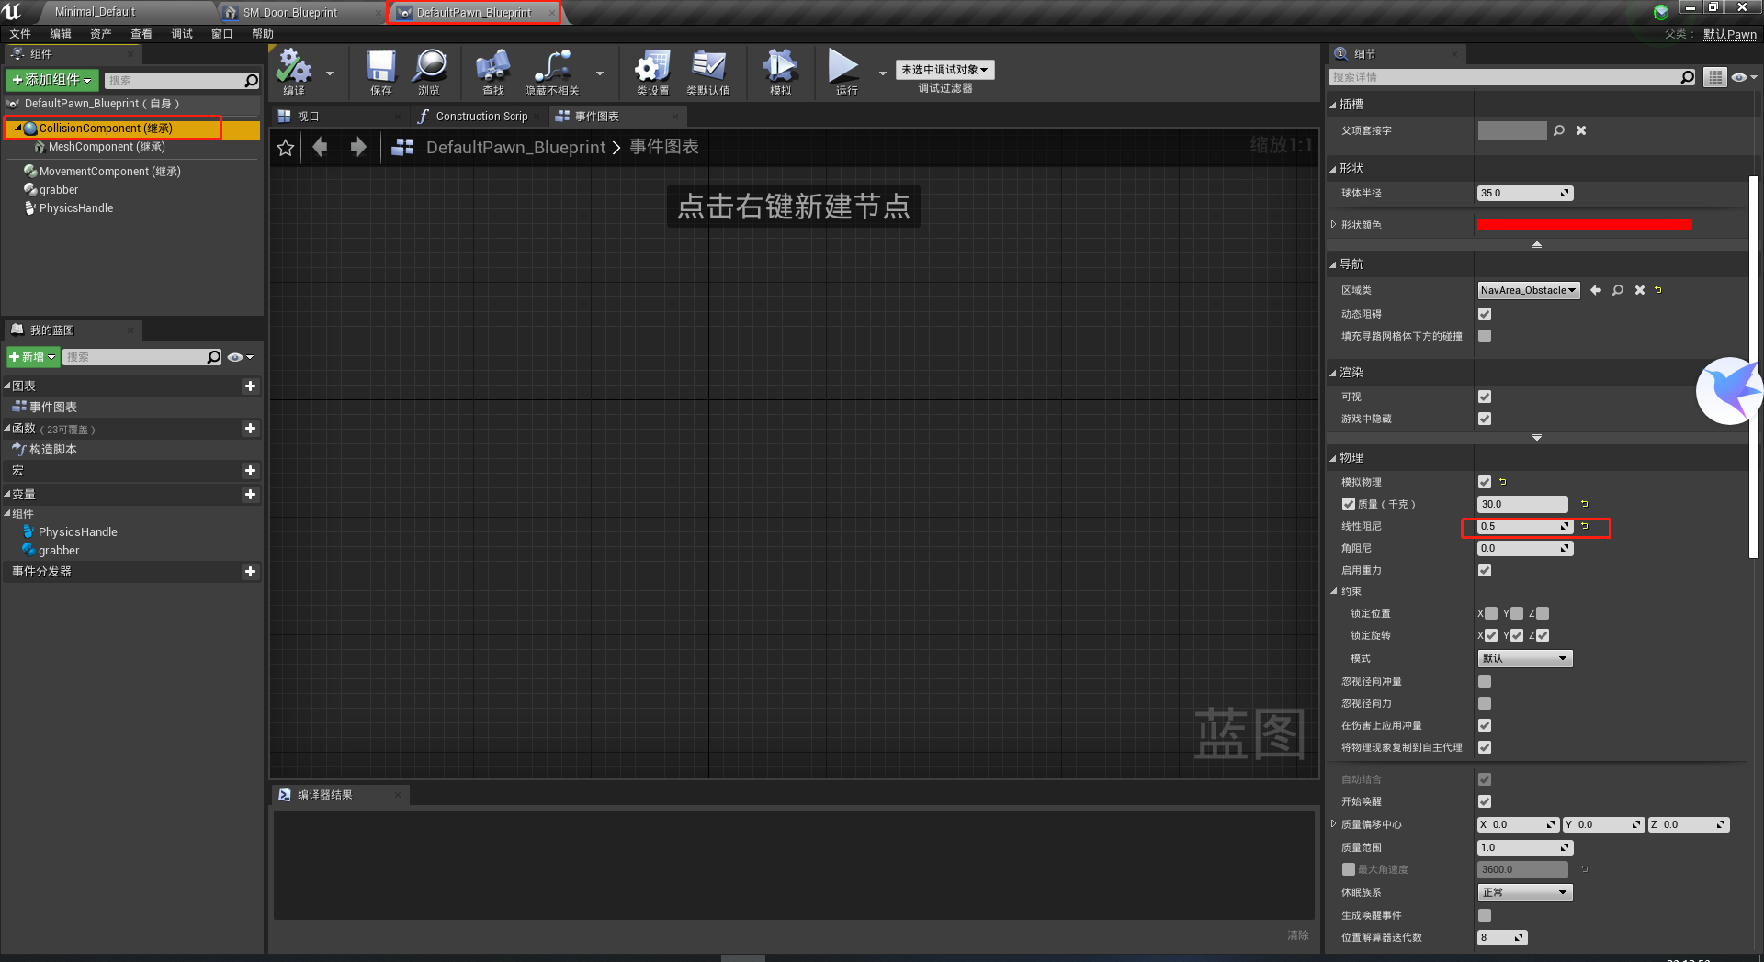Toggle the 游戏中隐藏 checkbox
Viewport: 1764px width, 962px height.
[1485, 419]
